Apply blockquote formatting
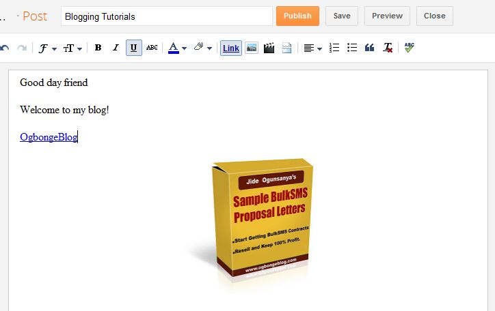 click(x=370, y=48)
